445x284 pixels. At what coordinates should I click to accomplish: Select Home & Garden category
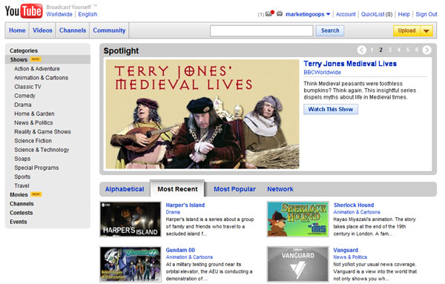[x=34, y=113]
